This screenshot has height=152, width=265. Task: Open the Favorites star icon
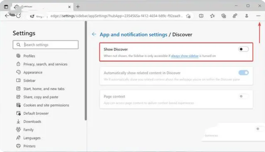[x=212, y=16]
